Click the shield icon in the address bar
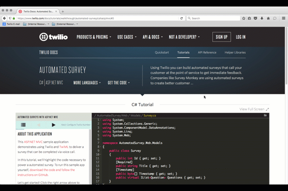 click(x=10, y=18)
